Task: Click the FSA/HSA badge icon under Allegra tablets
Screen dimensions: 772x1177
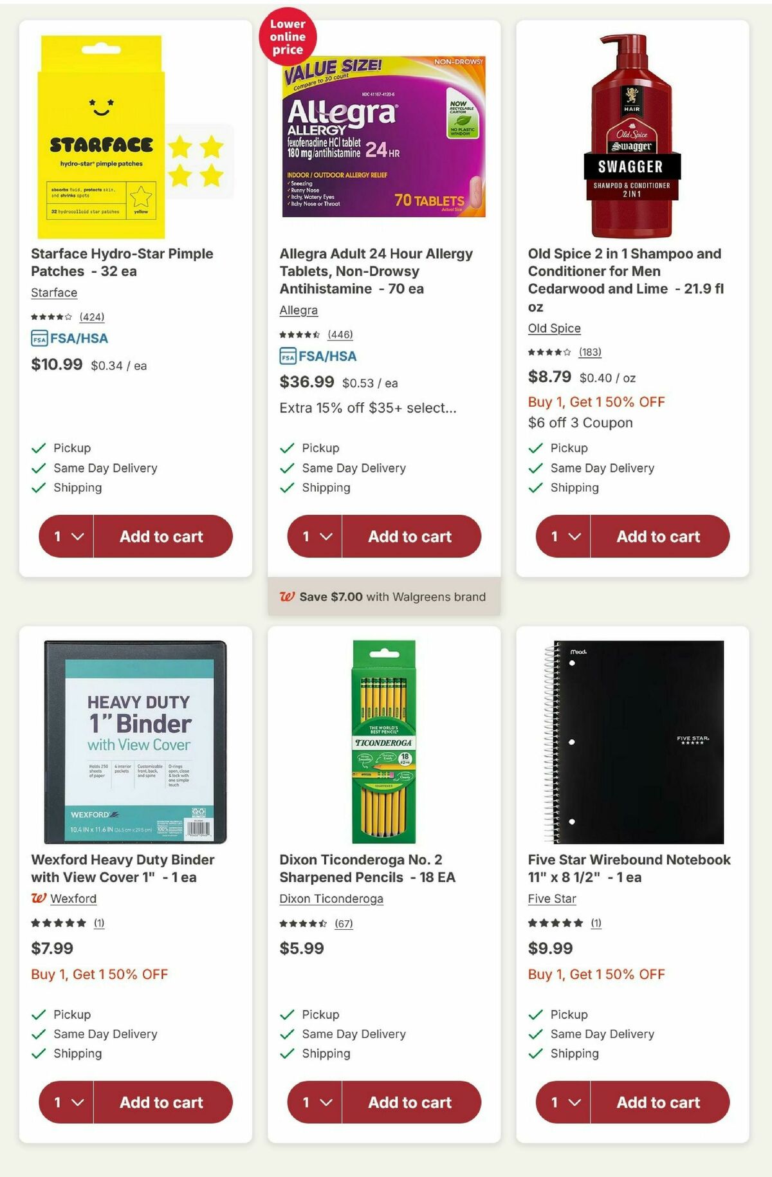Action: tap(288, 355)
